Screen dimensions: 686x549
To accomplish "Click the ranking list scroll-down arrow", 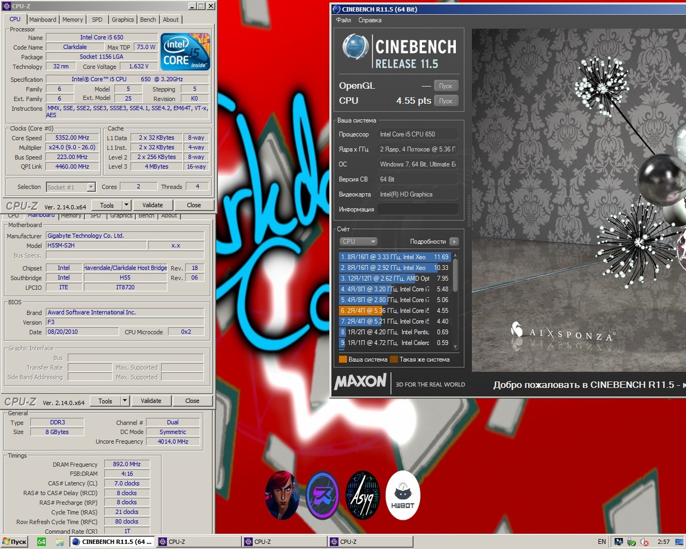I will point(455,347).
